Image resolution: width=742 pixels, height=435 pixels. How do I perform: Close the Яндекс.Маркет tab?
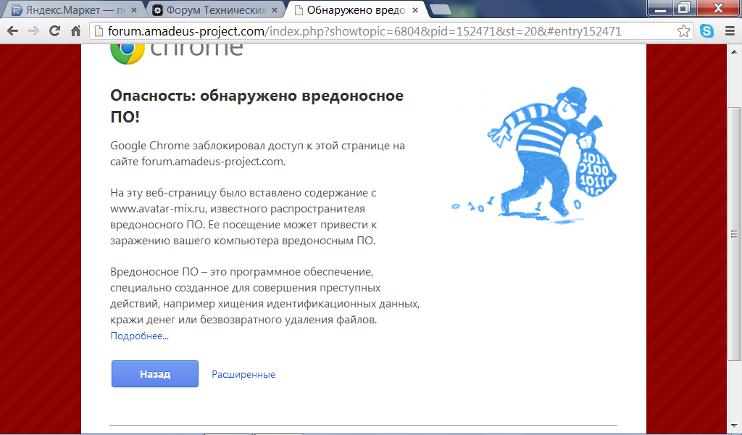133,10
